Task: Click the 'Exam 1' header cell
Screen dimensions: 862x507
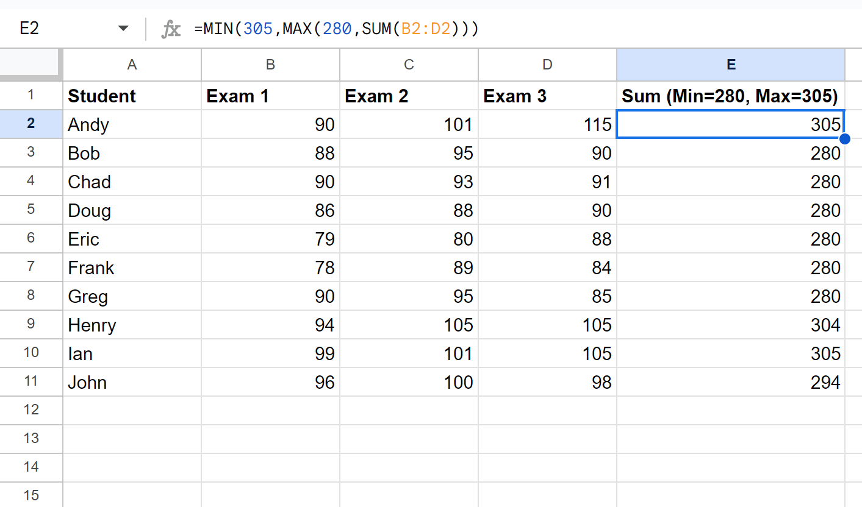Action: [270, 96]
